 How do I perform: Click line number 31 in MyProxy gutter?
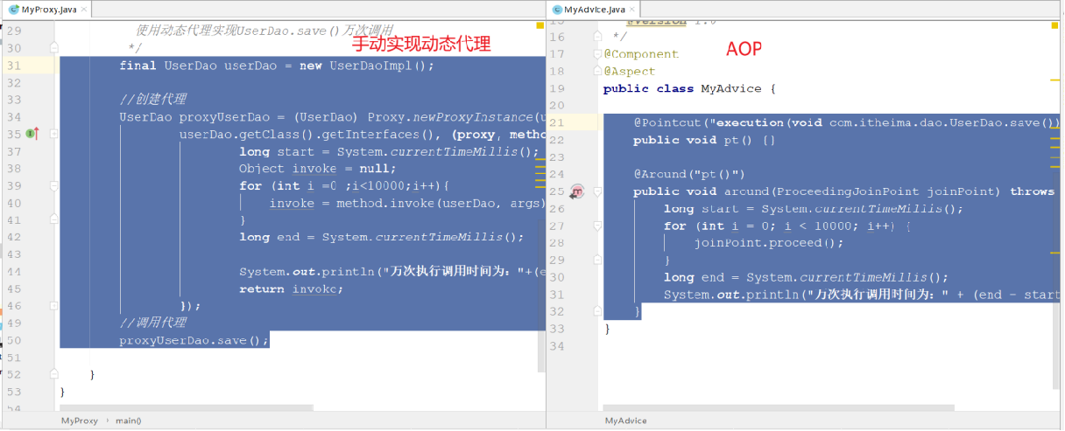(14, 66)
